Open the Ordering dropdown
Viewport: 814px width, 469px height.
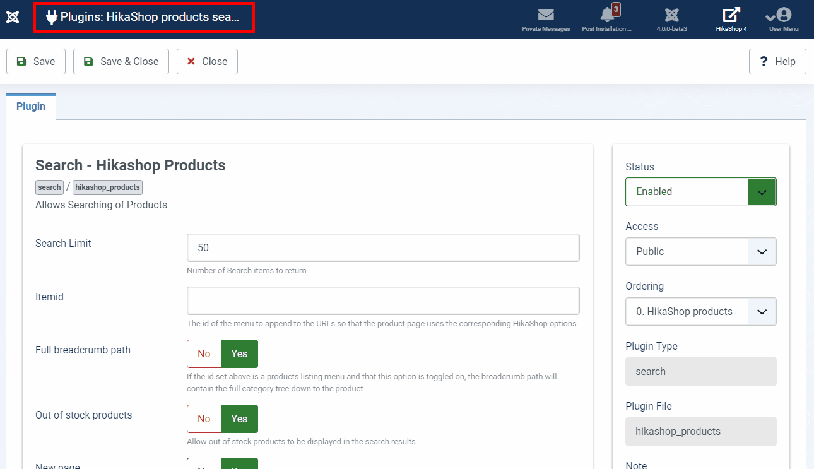[x=701, y=311]
